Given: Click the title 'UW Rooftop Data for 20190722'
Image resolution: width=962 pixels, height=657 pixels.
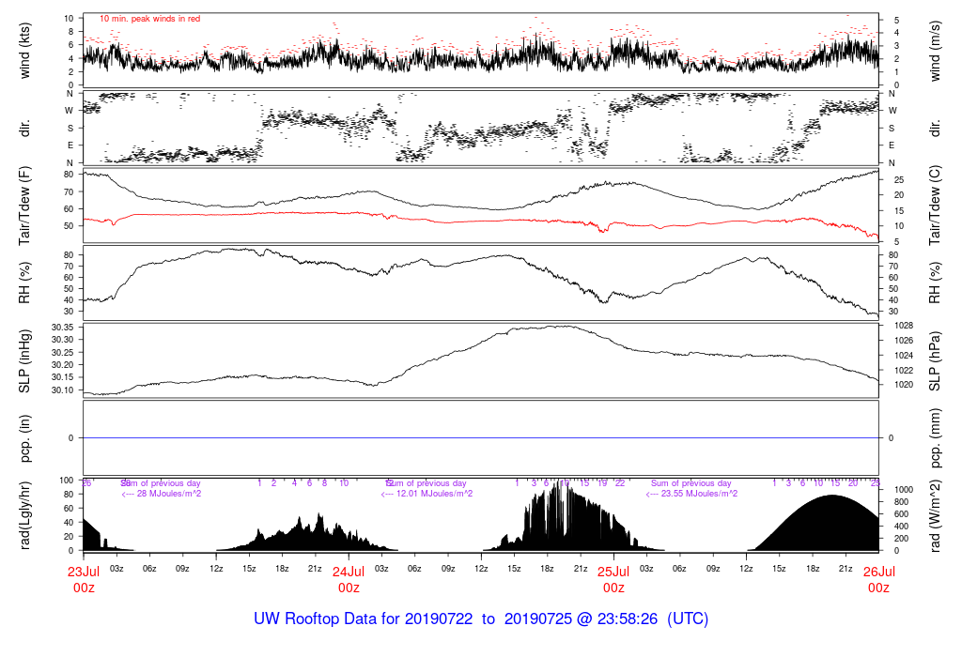Looking at the screenshot, I should (x=364, y=619).
